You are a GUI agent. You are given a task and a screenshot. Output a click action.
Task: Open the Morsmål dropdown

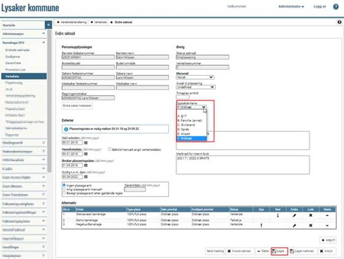(195, 77)
